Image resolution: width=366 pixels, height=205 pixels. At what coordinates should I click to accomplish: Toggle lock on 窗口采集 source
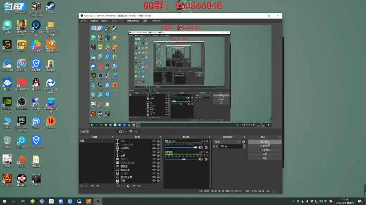[x=158, y=170]
